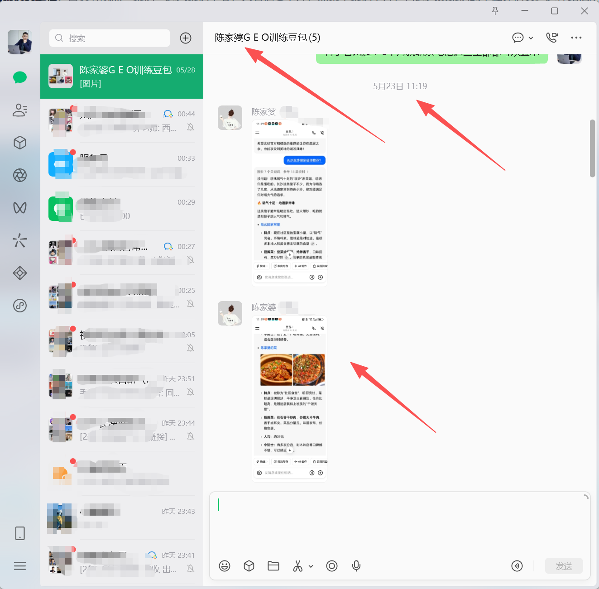Image resolution: width=599 pixels, height=589 pixels.
Task: Open the conversation timestamped 昨天 23:43
Action: 122,518
